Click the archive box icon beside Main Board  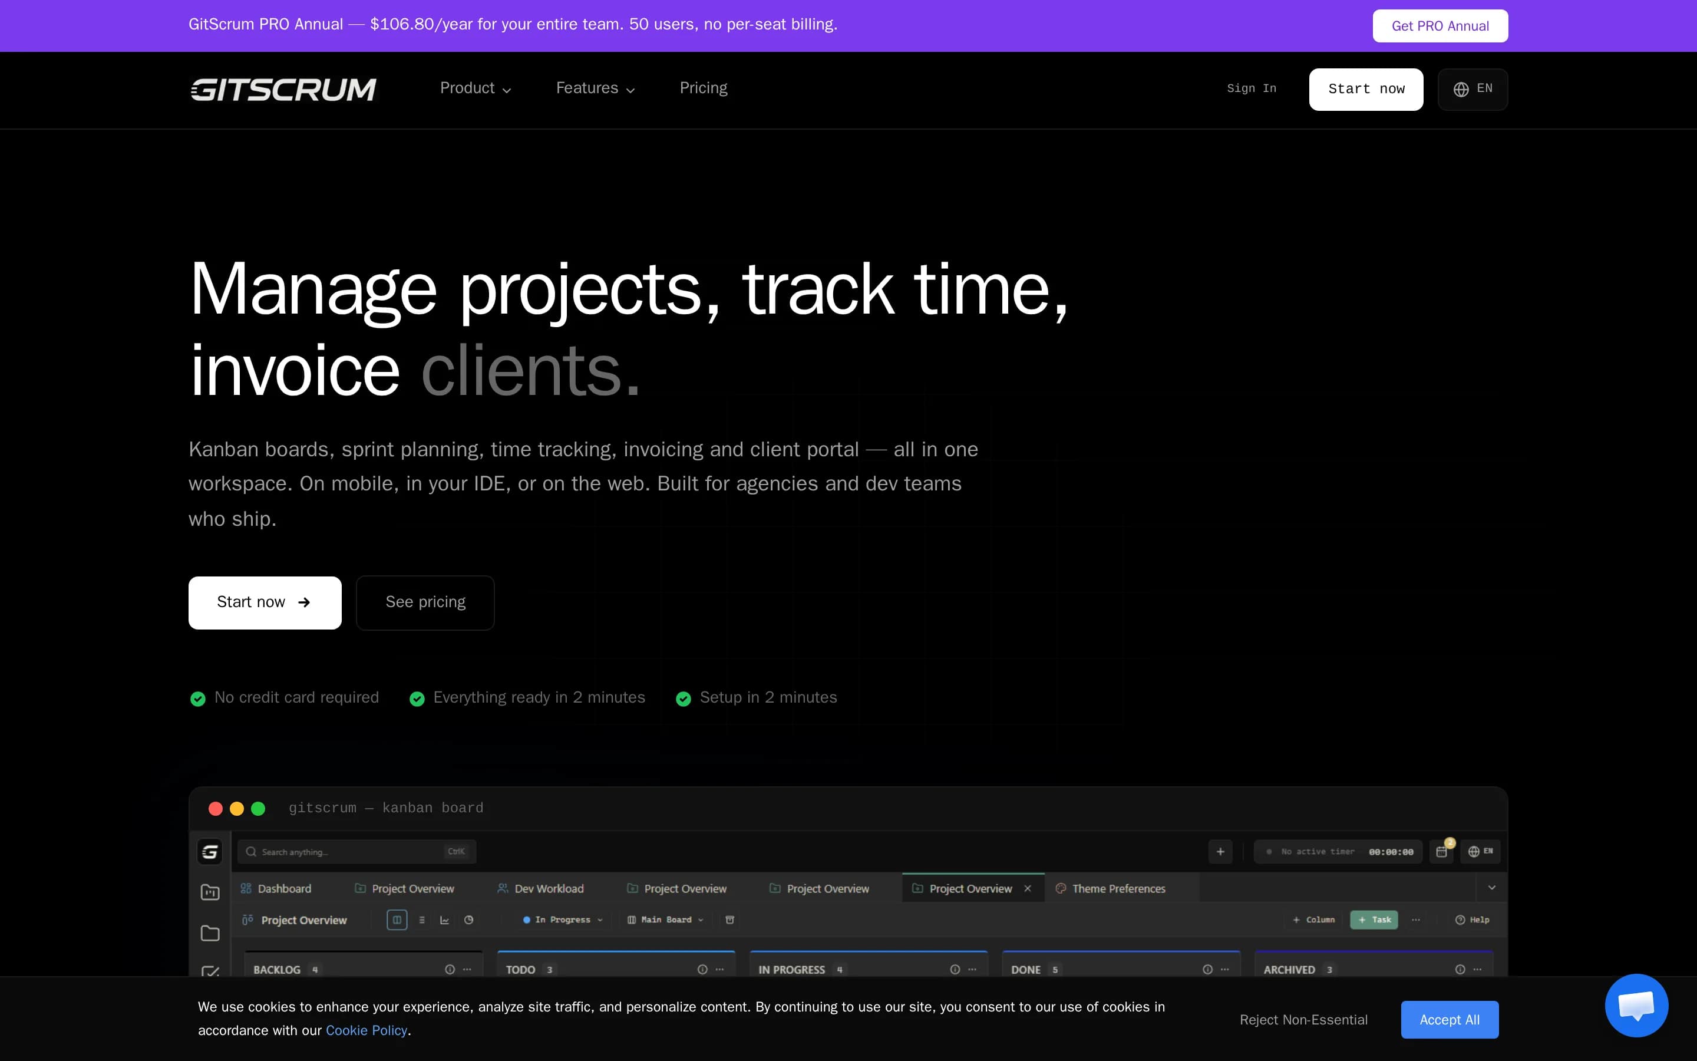point(729,920)
